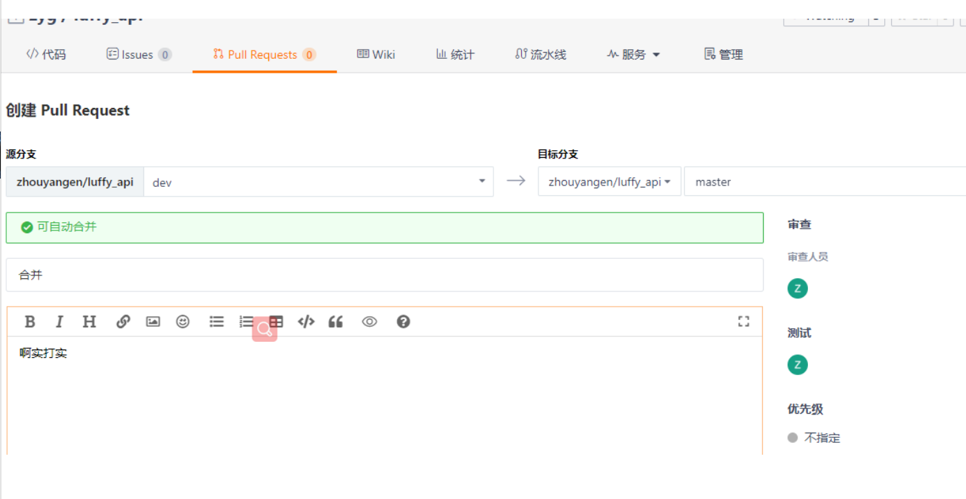This screenshot has height=499, width=966.
Task: Open the target repository dropdown zhouyangen/luffy_api
Action: (609, 181)
